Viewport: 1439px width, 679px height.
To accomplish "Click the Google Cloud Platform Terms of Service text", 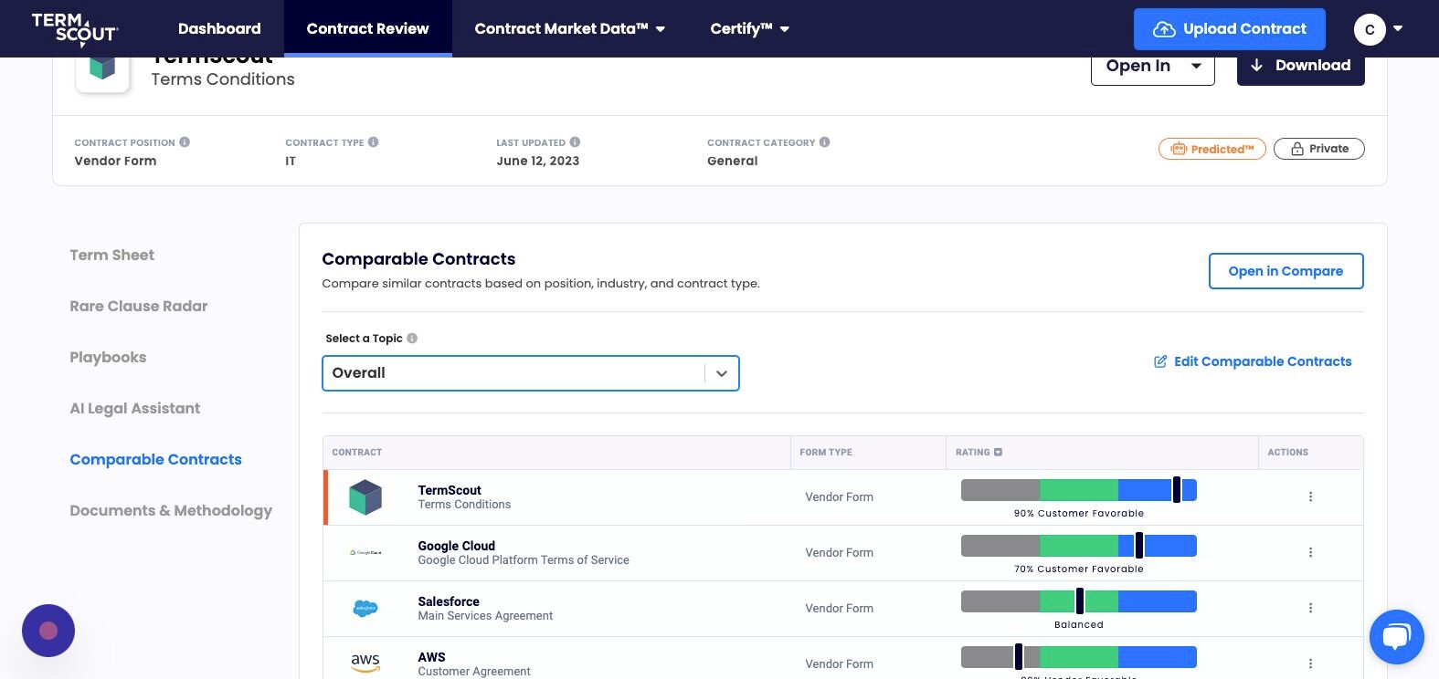I will coord(524,560).
